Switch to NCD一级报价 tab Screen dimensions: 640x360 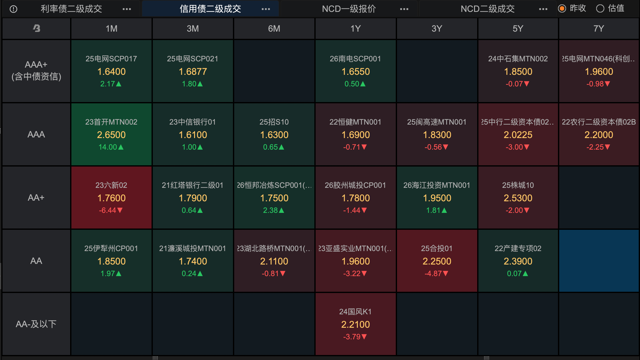coord(349,9)
